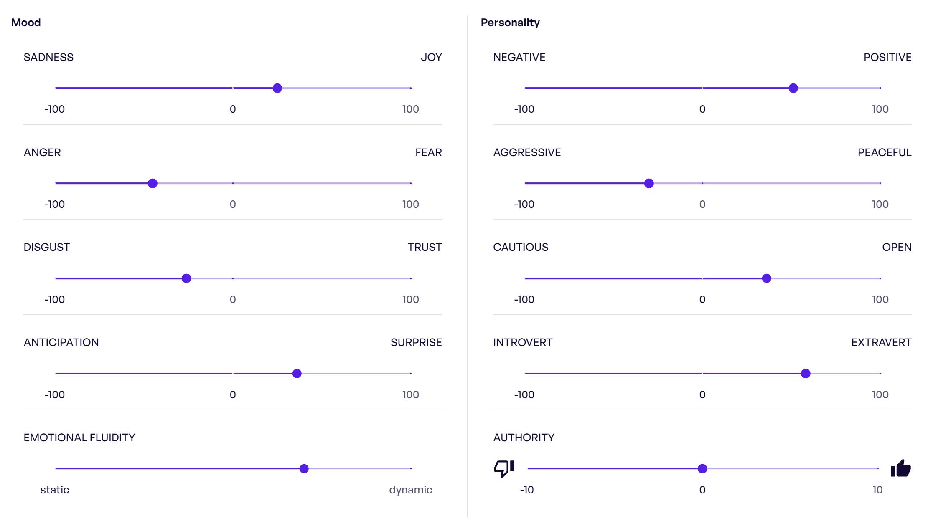Click the Negative–Positive slider handle
The height and width of the screenshot is (521, 928).
(x=793, y=88)
